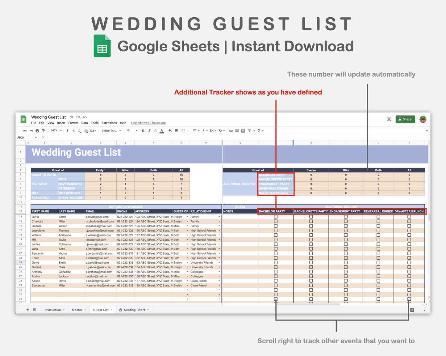This screenshot has height=356, width=446.
Task: Click the Insert comment icon
Action: [236, 130]
